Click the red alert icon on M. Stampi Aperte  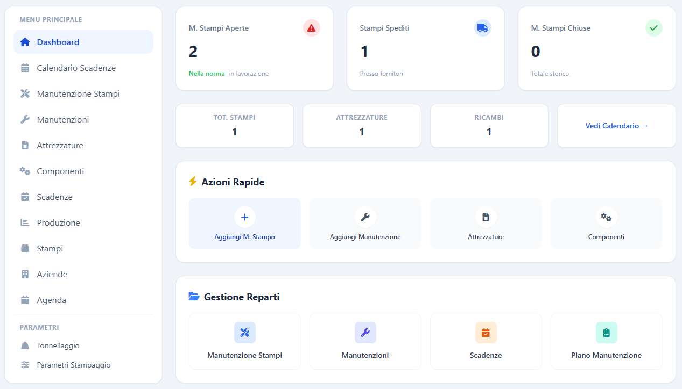(x=311, y=28)
